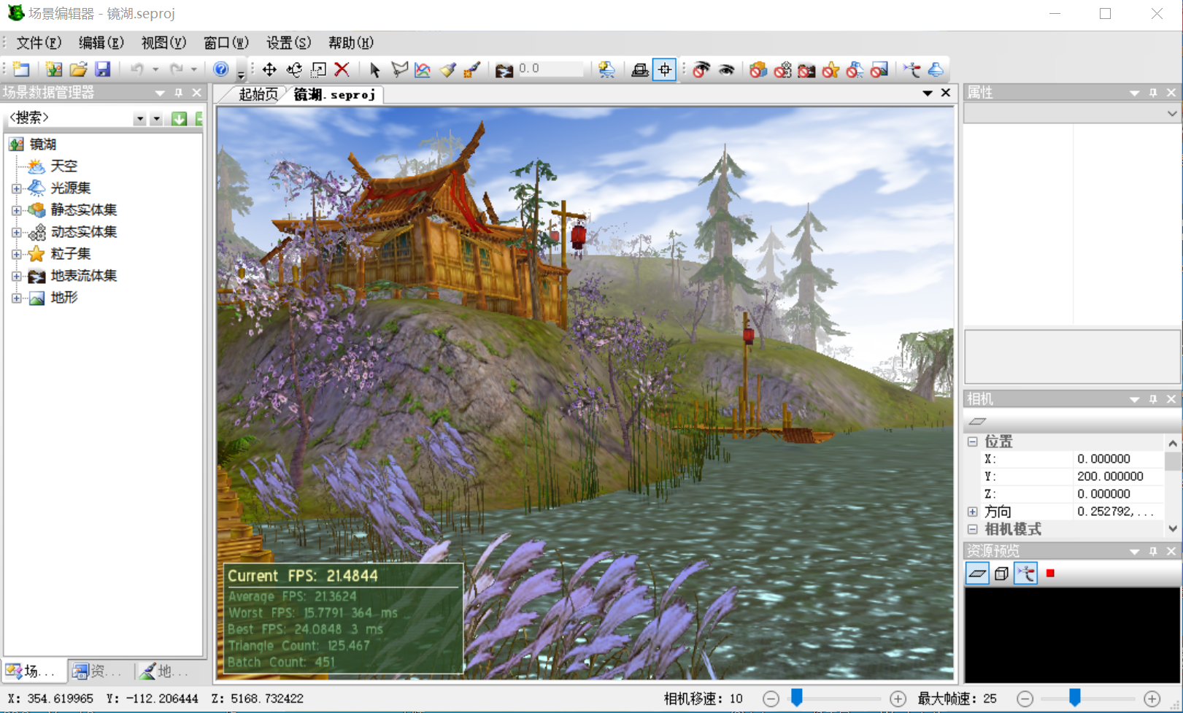Open the 视图(V) menu

click(163, 43)
